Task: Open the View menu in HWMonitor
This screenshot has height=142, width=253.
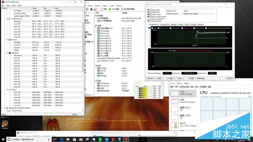Action: [x=8, y=5]
